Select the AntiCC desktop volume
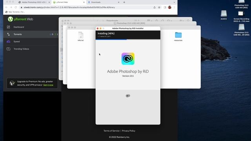 point(224,15)
